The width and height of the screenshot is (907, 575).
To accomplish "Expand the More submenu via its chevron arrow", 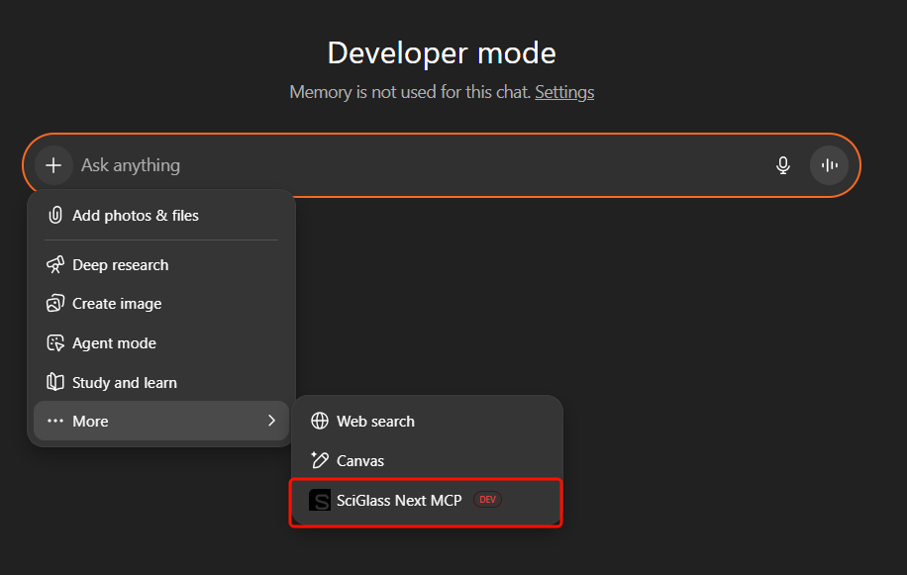I will [x=271, y=422].
